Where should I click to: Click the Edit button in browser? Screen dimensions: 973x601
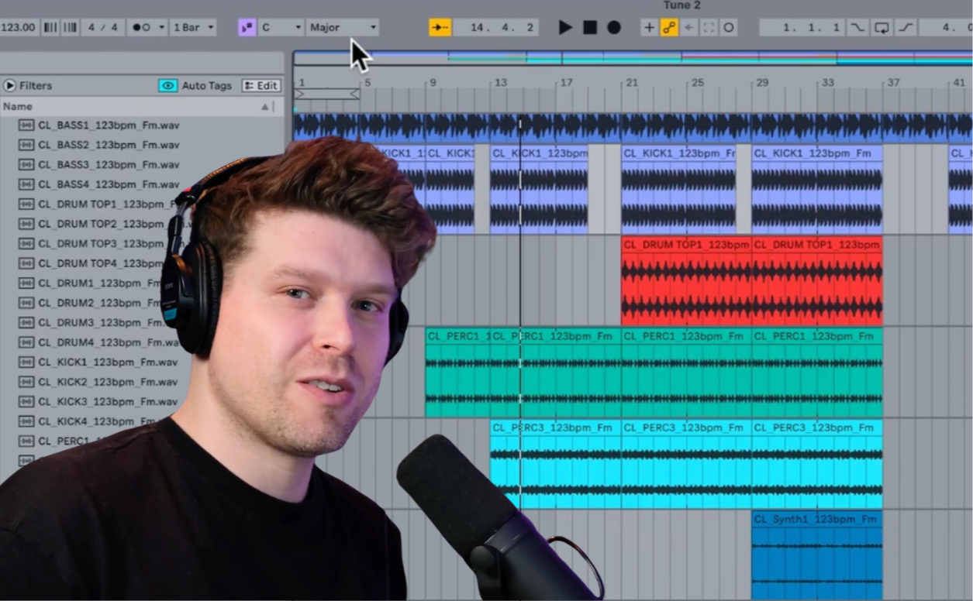261,85
